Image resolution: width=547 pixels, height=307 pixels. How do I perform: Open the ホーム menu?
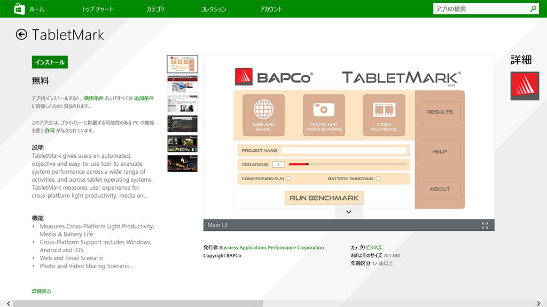pos(37,9)
